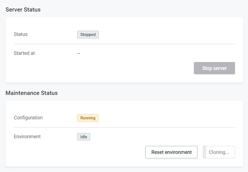Viewport: 248px width, 172px height.
Task: Click empty area right of Stopped badge
Action: pyautogui.click(x=165, y=35)
